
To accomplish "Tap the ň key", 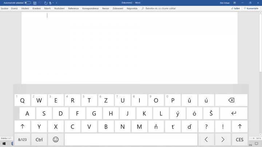I will click(156, 127).
